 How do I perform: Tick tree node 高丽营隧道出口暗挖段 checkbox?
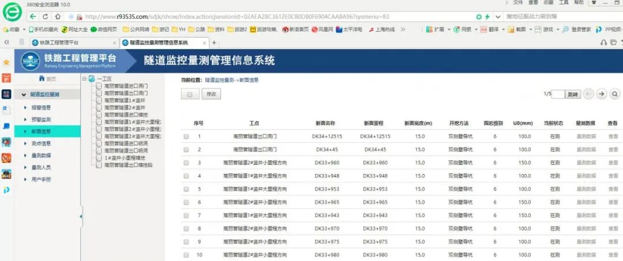pyautogui.click(x=99, y=165)
